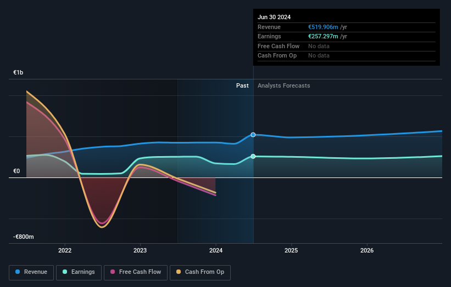Click the 'Past' label on the chart
451x287 pixels.
click(x=242, y=85)
